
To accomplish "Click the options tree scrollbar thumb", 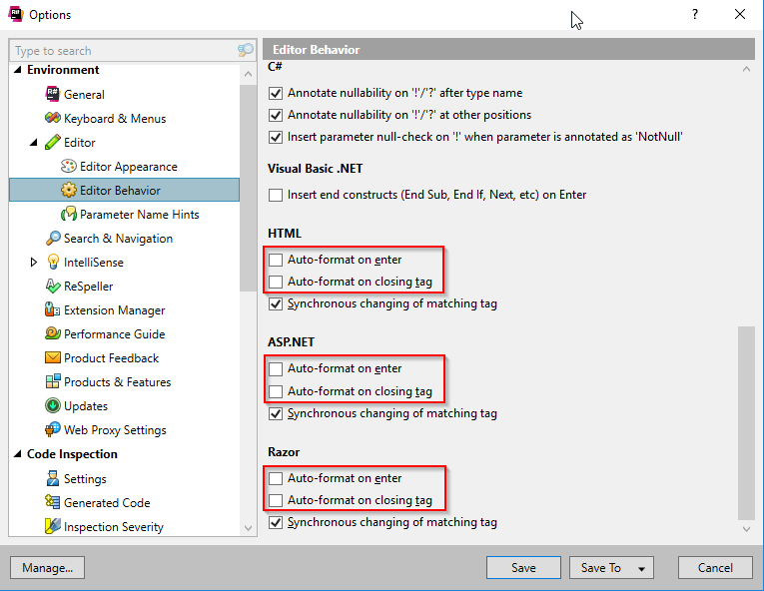I will (x=248, y=188).
